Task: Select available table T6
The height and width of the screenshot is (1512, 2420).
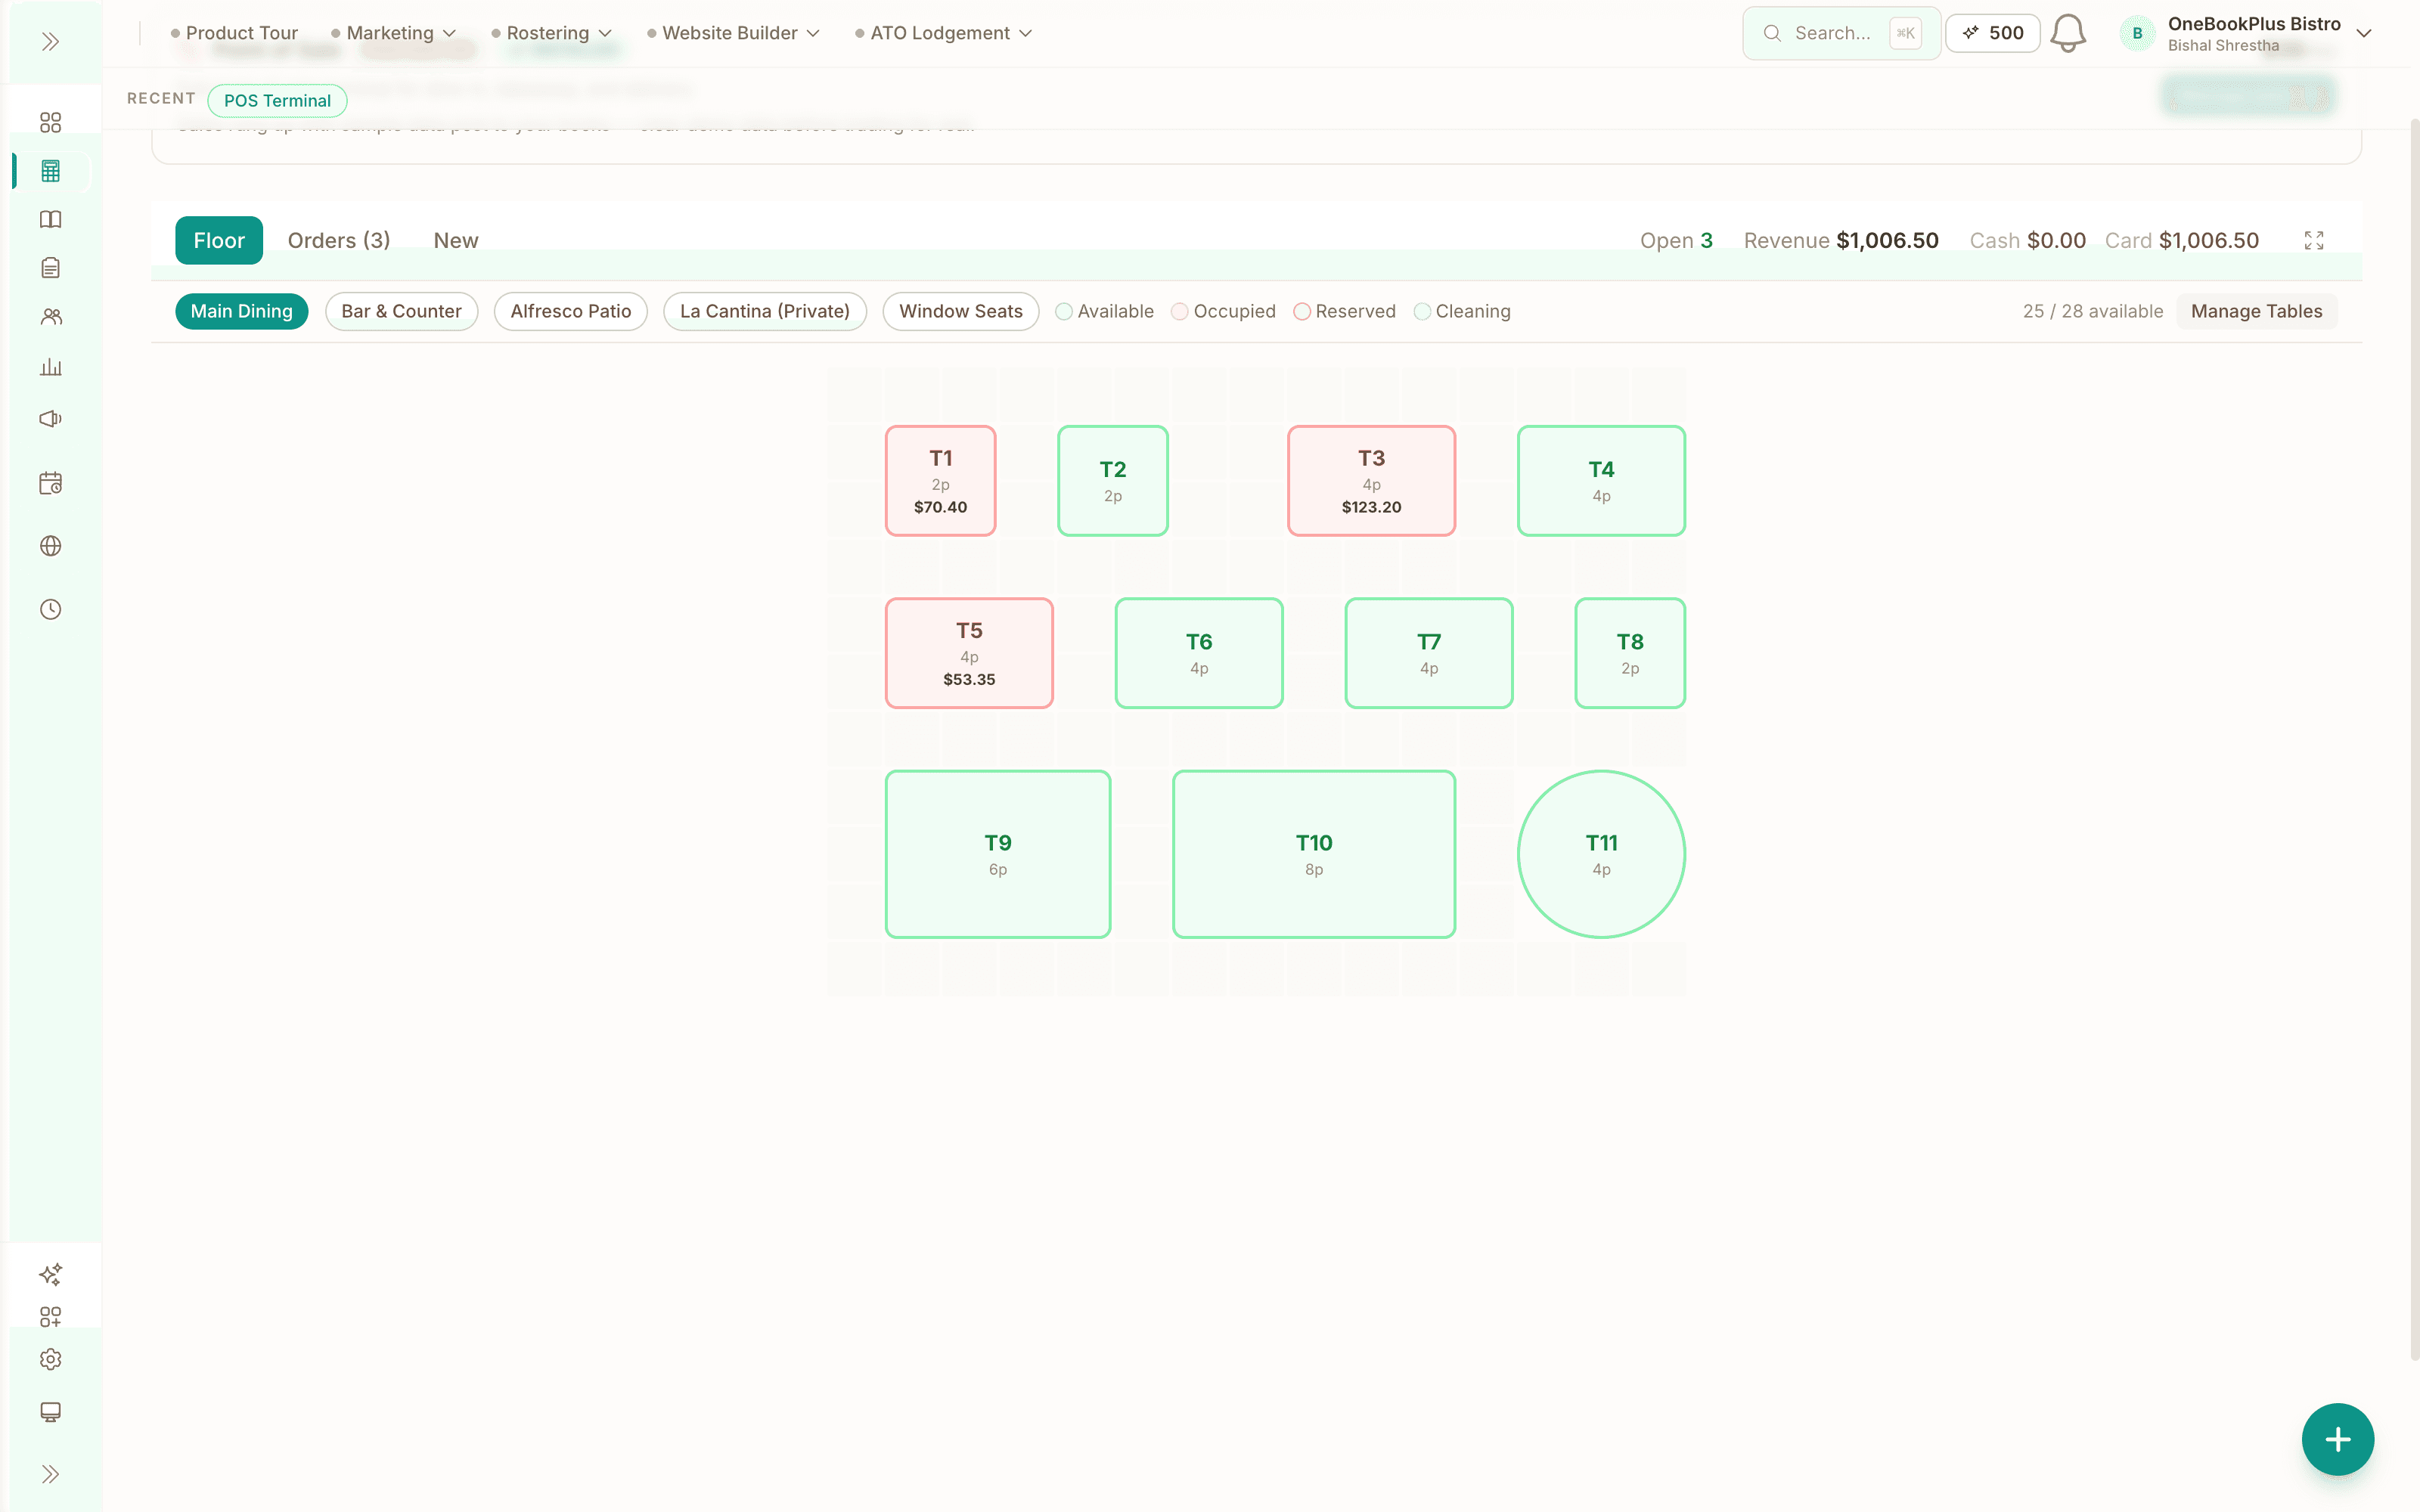Action: (x=1199, y=653)
